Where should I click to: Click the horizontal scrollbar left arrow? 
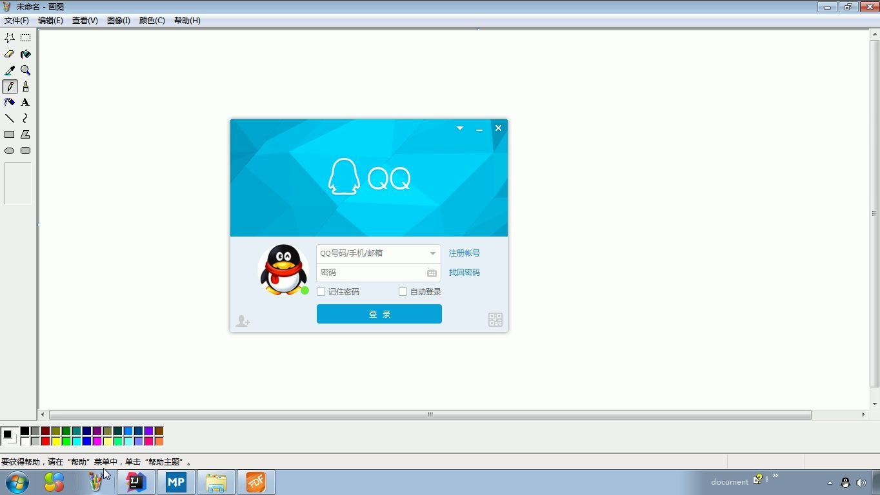43,414
